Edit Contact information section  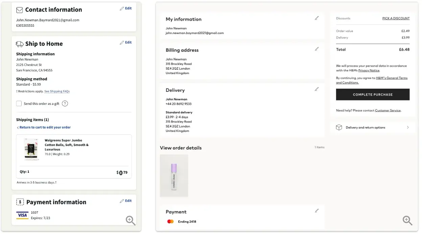click(126, 8)
